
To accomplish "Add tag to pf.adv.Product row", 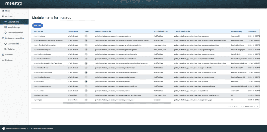I will [x=86, y=81].
